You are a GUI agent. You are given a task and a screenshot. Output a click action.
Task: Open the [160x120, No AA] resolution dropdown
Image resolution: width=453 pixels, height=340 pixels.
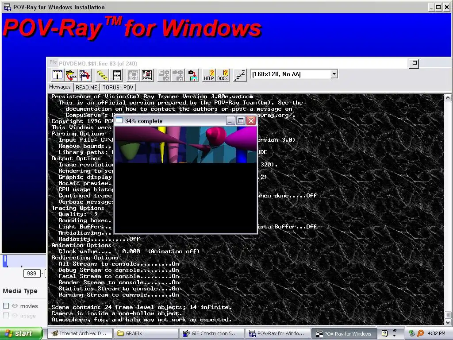(x=334, y=74)
